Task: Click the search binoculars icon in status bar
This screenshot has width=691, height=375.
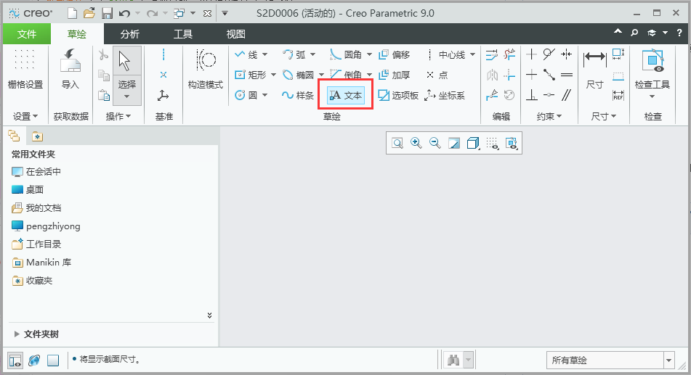Action: [453, 360]
